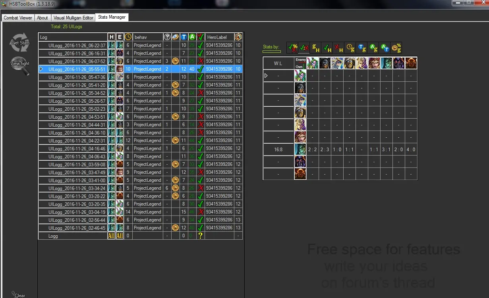Sort by the clock duration column header
489x298 pixels.
pos(128,37)
